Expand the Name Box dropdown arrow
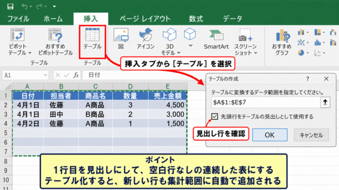339x190 pixels. click(x=45, y=75)
